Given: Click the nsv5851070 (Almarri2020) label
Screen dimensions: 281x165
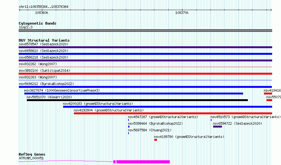Looking at the screenshot, I should click(x=49, y=97).
